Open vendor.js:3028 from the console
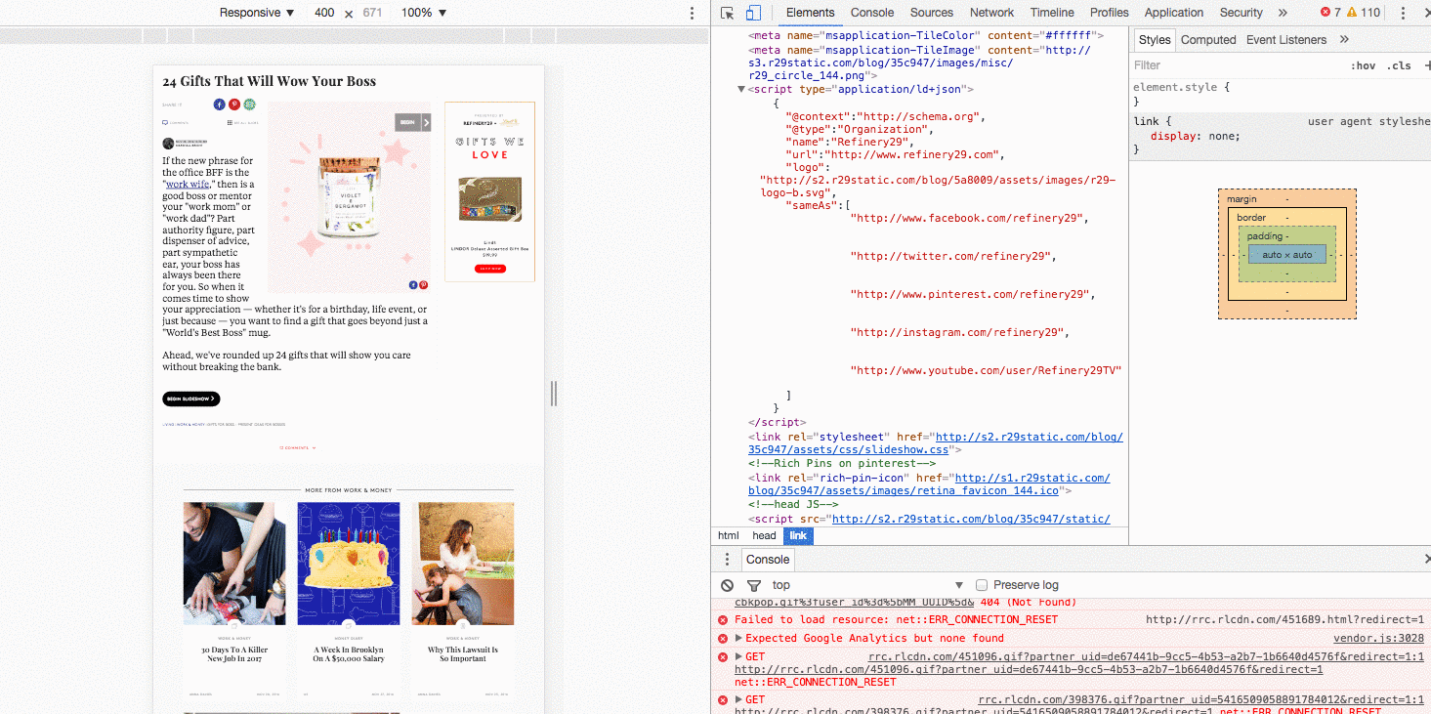The width and height of the screenshot is (1431, 714). click(1378, 638)
